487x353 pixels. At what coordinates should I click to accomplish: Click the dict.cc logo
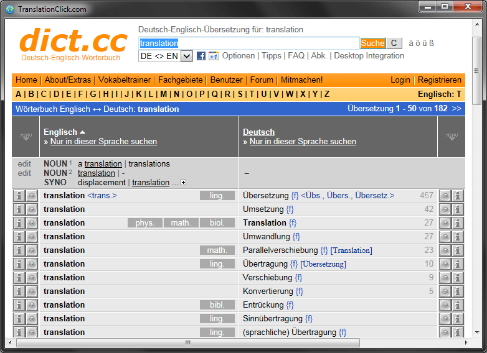click(x=73, y=44)
